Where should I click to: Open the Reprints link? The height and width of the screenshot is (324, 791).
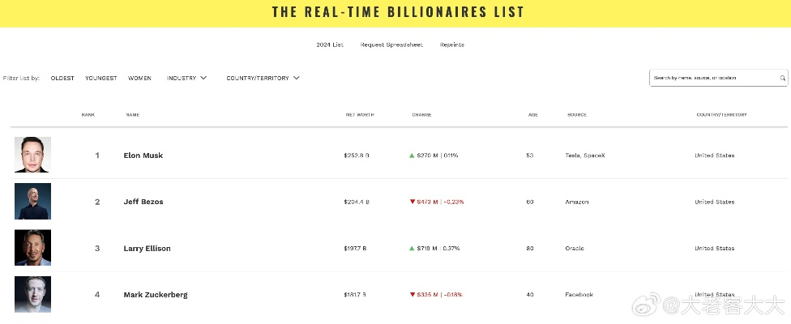click(x=452, y=45)
